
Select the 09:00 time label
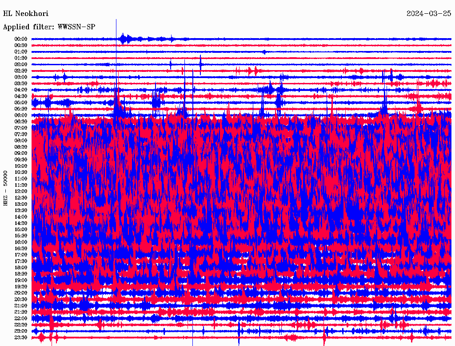point(21,153)
